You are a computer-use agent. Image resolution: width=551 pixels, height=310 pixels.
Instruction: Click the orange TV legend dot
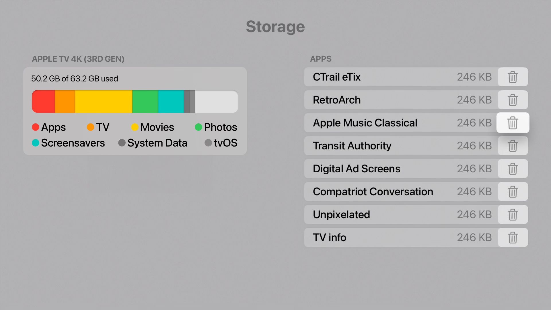(90, 127)
